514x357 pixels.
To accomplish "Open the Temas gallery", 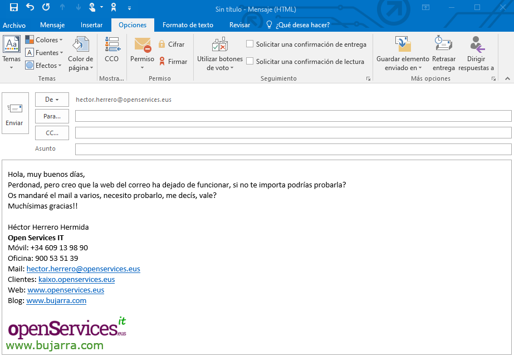I will [x=12, y=52].
